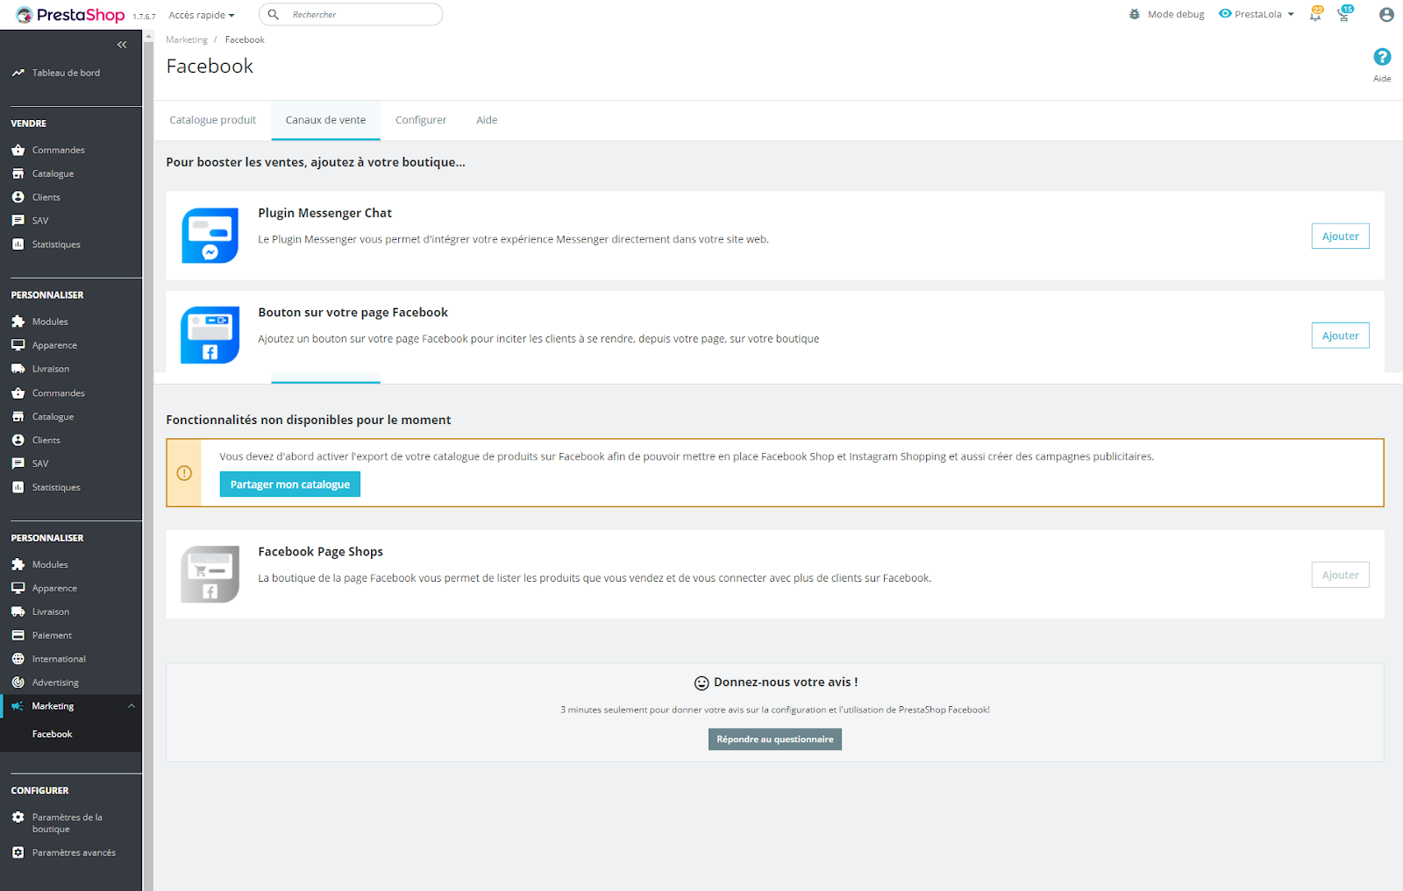The image size is (1403, 891).
Task: Click the Donnez-nous votre avis ! title
Action: click(x=786, y=682)
